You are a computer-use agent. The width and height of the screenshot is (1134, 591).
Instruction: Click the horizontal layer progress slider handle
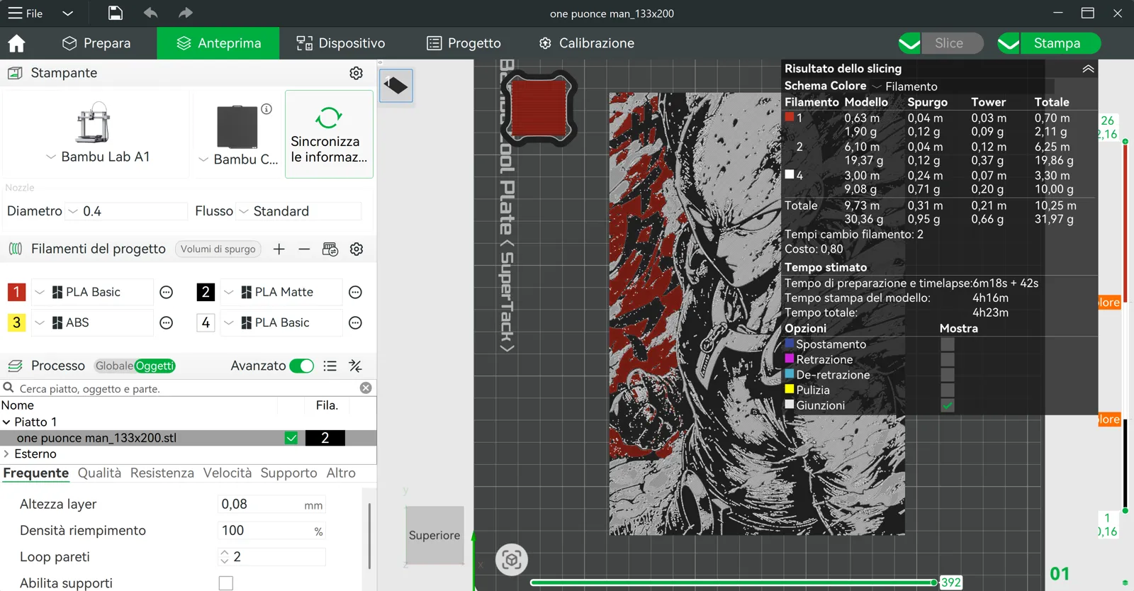click(935, 582)
